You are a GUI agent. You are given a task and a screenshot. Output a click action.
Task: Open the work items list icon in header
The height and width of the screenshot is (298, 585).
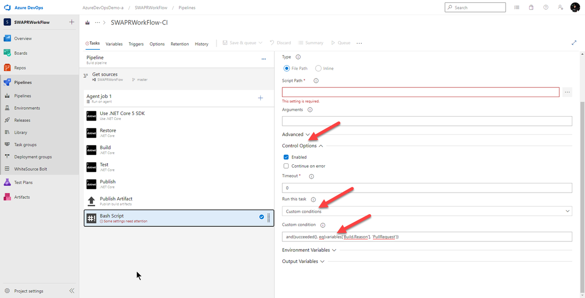point(517,8)
